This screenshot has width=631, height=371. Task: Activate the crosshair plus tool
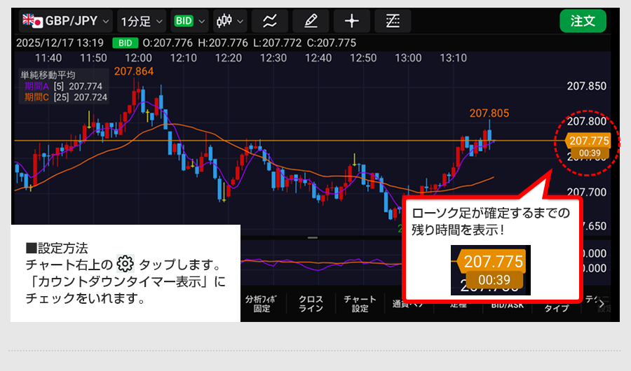pyautogui.click(x=351, y=21)
